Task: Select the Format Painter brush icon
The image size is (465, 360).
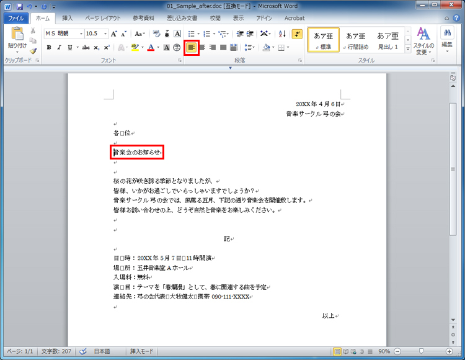Action: (33, 51)
